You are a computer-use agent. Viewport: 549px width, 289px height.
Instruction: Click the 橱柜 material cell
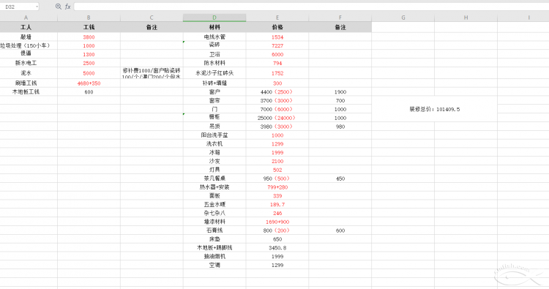coord(214,118)
